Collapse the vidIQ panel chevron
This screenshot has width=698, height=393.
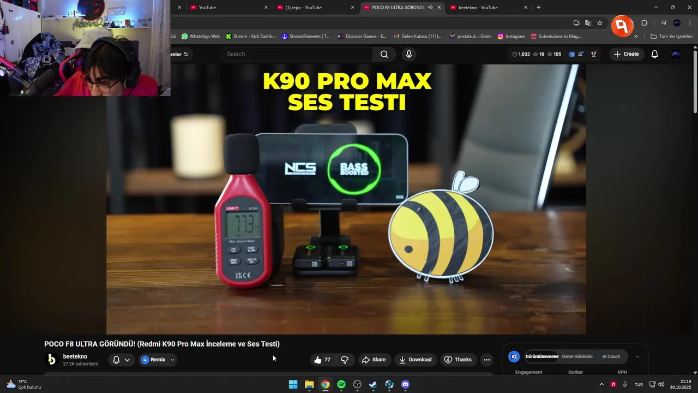point(637,356)
